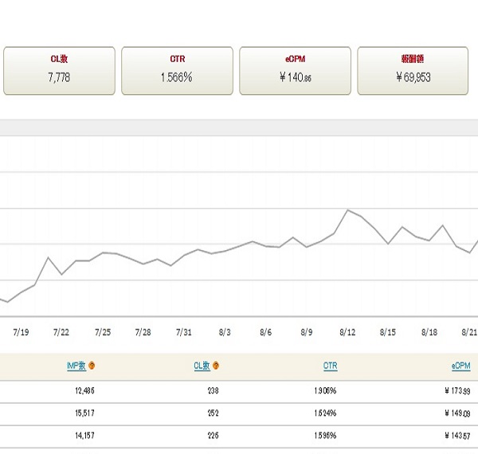Click the 14,157 impressions cell

[84, 436]
